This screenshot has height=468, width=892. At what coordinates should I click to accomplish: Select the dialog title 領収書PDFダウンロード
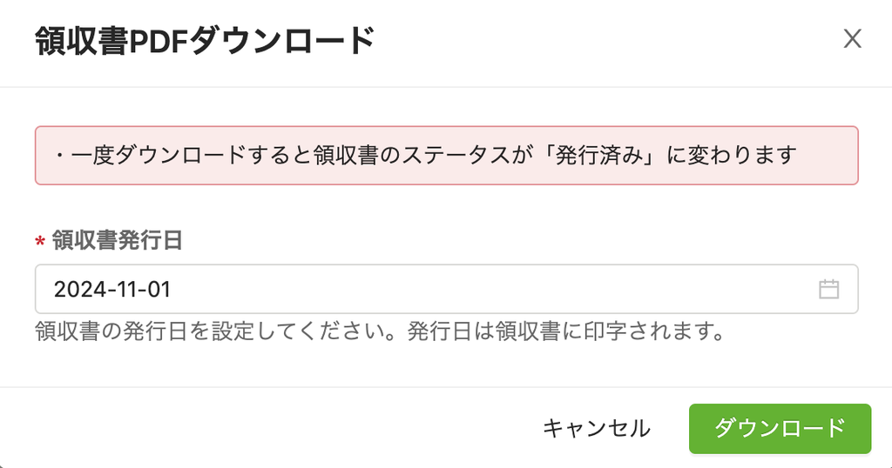tap(206, 40)
